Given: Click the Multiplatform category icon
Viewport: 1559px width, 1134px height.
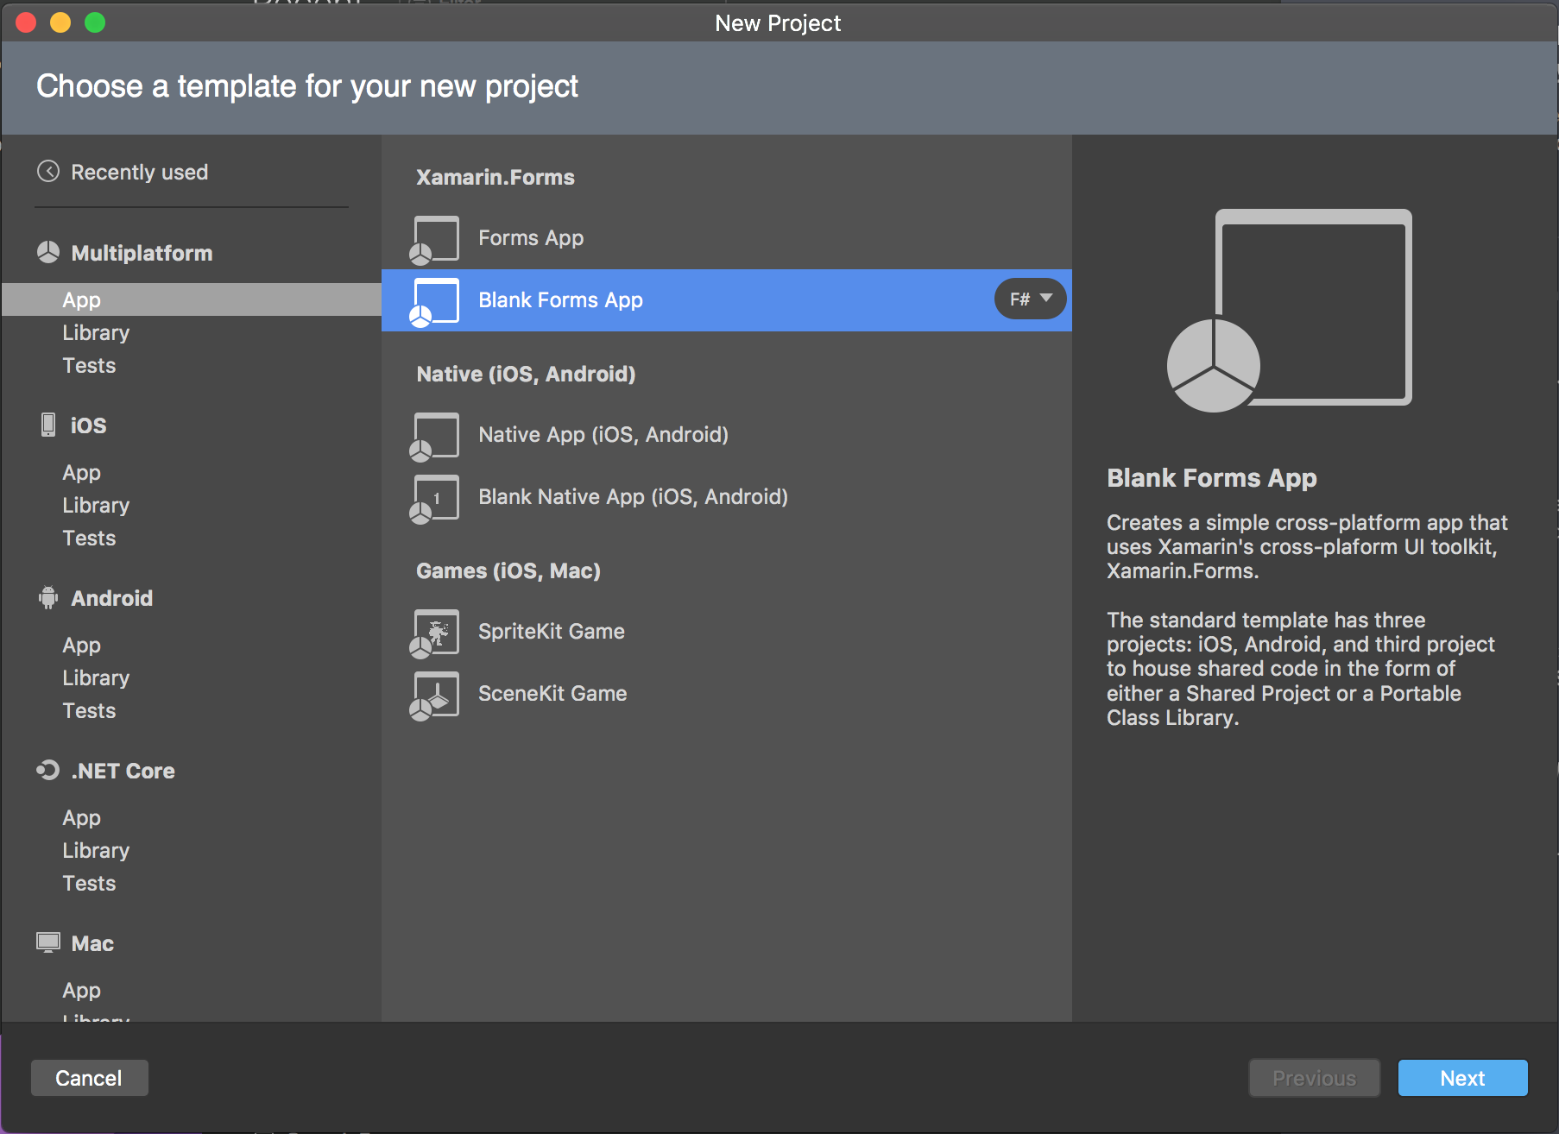Looking at the screenshot, I should click(48, 252).
